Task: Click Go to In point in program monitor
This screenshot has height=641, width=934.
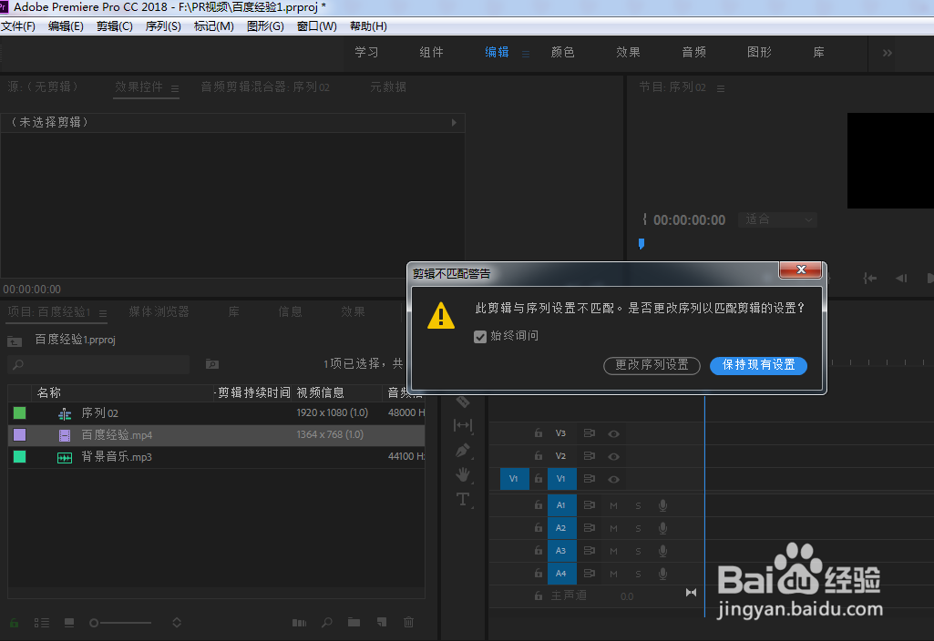Action: tap(870, 278)
